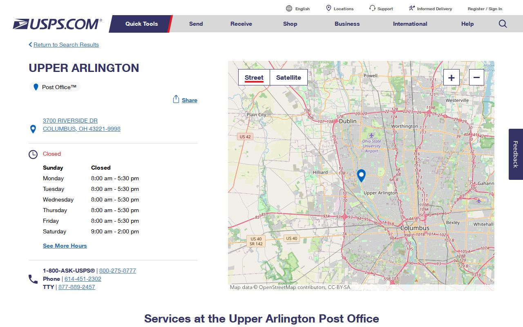
Task: Click the red Closed status text
Action: tap(52, 154)
